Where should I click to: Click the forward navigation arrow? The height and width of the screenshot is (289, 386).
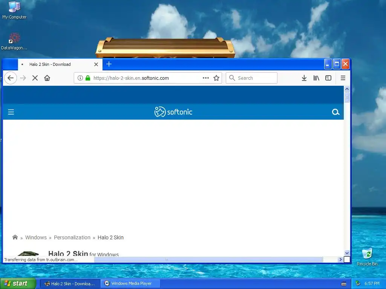pyautogui.click(x=23, y=78)
